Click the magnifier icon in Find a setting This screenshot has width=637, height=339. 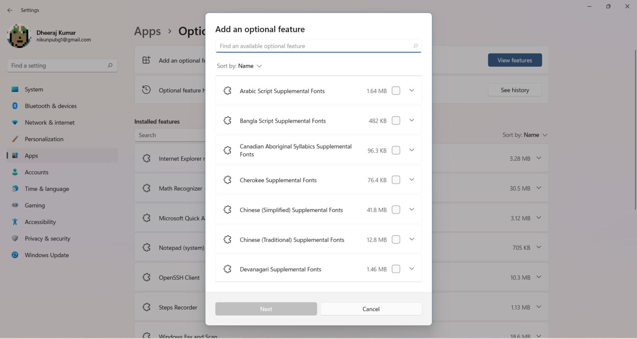pyautogui.click(x=110, y=65)
